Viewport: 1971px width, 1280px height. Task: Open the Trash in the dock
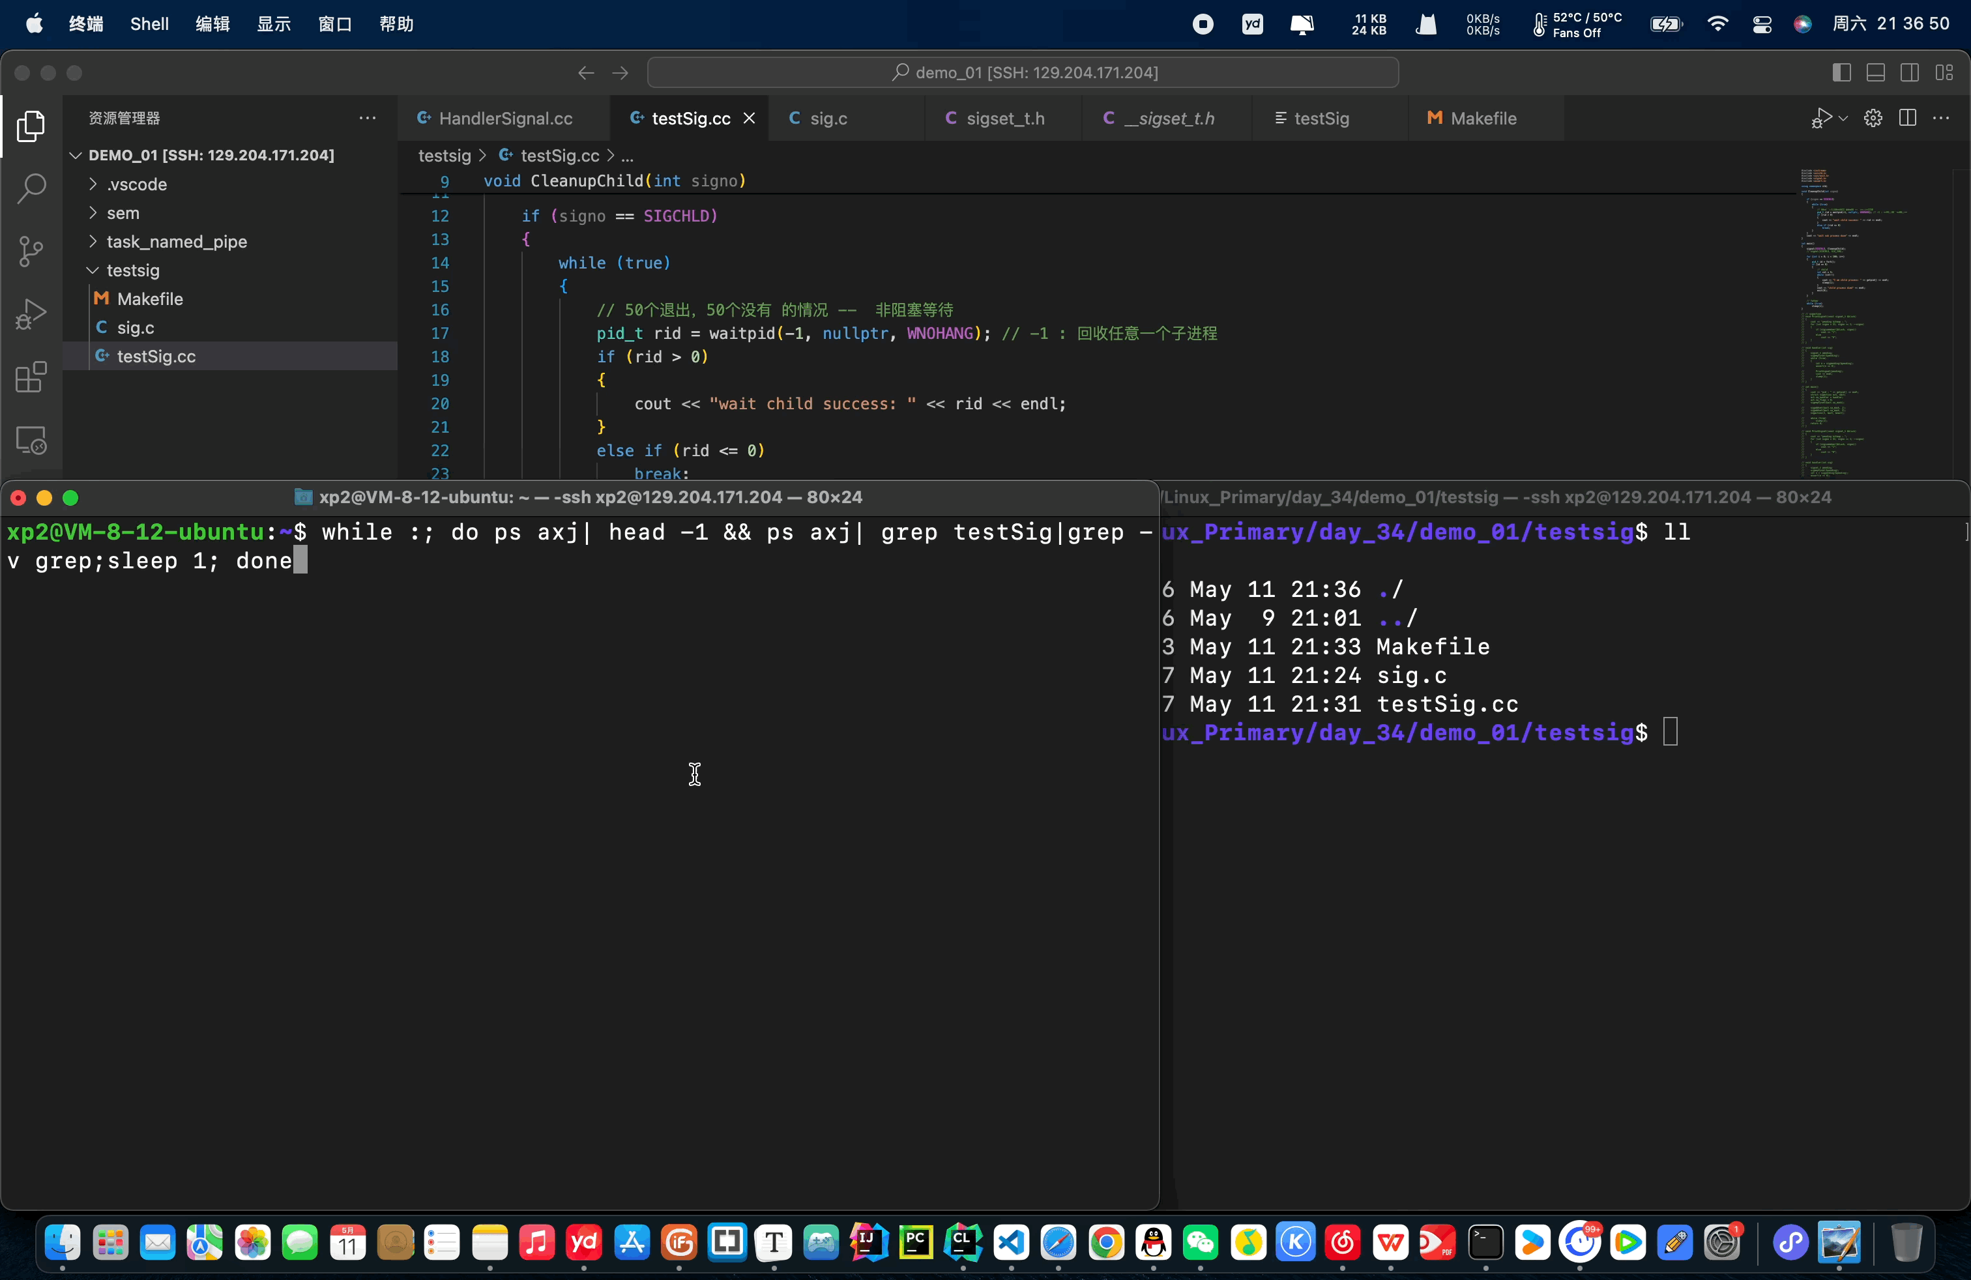1906,1243
